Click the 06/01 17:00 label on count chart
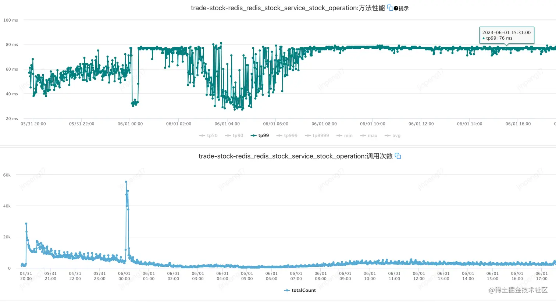Image resolution: width=556 pixels, height=302 pixels. coord(542,276)
